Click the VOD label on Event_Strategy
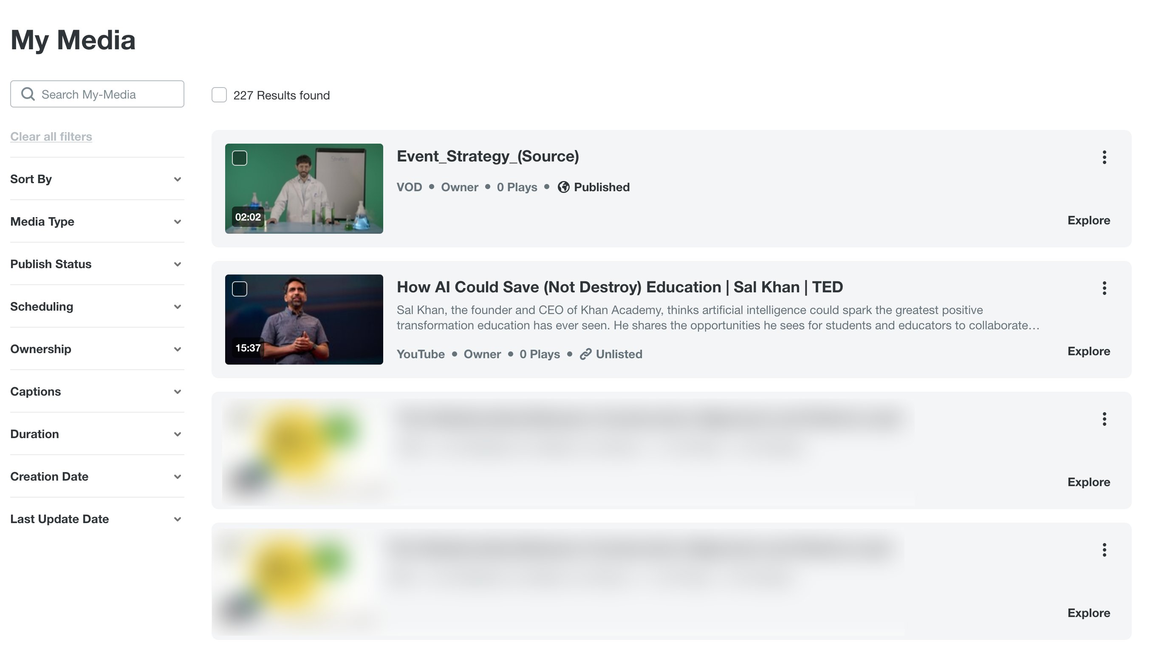Viewport: 1153px width, 651px height. click(x=409, y=187)
